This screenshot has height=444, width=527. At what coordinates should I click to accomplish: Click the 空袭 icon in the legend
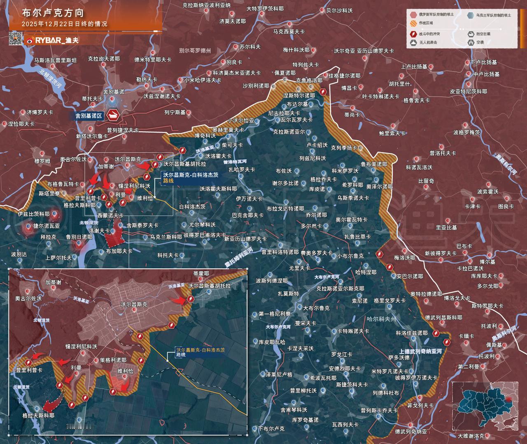[470, 42]
